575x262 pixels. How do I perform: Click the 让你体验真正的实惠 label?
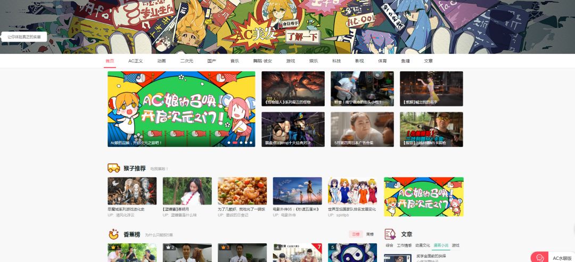click(x=24, y=37)
